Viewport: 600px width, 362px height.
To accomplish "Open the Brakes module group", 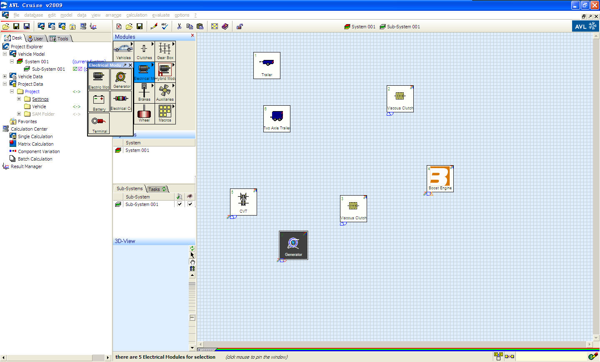I will click(x=144, y=93).
